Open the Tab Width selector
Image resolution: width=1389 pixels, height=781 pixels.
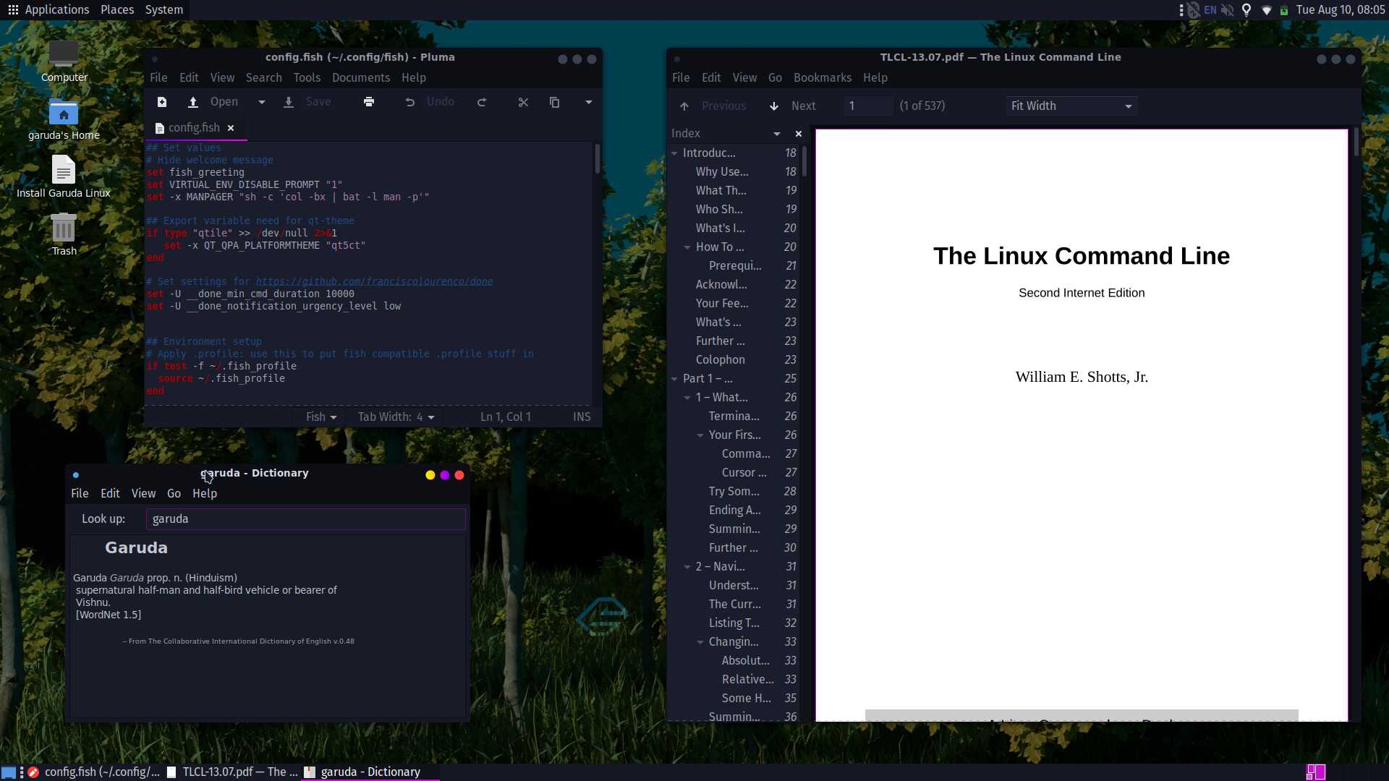coord(396,417)
